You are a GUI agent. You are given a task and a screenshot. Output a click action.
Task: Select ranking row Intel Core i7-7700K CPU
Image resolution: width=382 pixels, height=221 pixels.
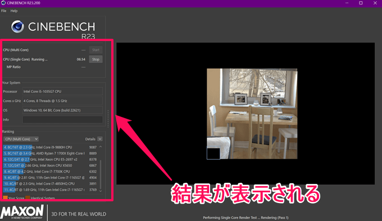[50, 172]
